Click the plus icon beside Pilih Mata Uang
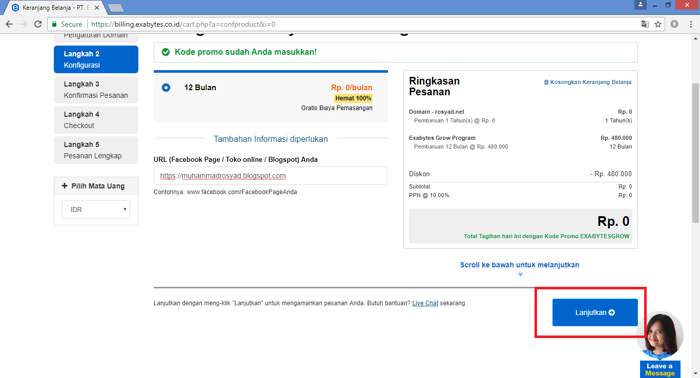Viewport: 700px width, 378px height. click(x=65, y=186)
